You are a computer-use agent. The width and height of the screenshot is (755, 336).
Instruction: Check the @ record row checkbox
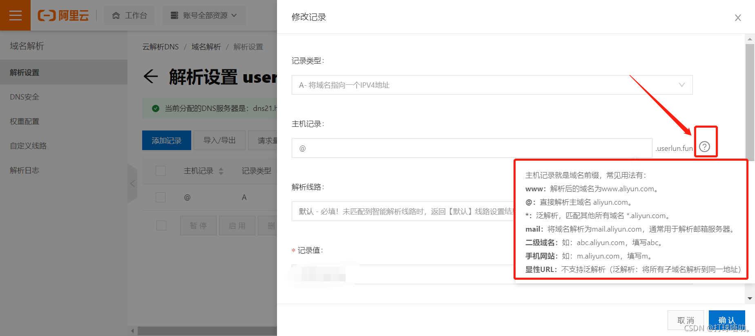(161, 197)
